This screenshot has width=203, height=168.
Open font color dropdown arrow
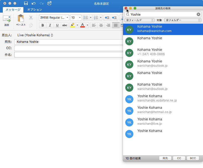click(87, 25)
